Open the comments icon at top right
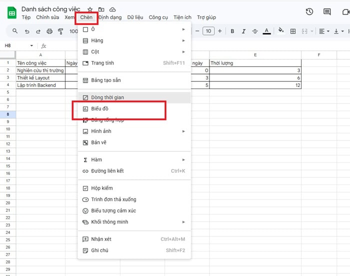Image resolution: width=350 pixels, height=276 pixels. pyautogui.click(x=327, y=12)
